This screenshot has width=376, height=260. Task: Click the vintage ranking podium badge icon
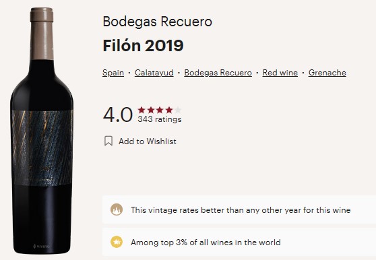(117, 209)
